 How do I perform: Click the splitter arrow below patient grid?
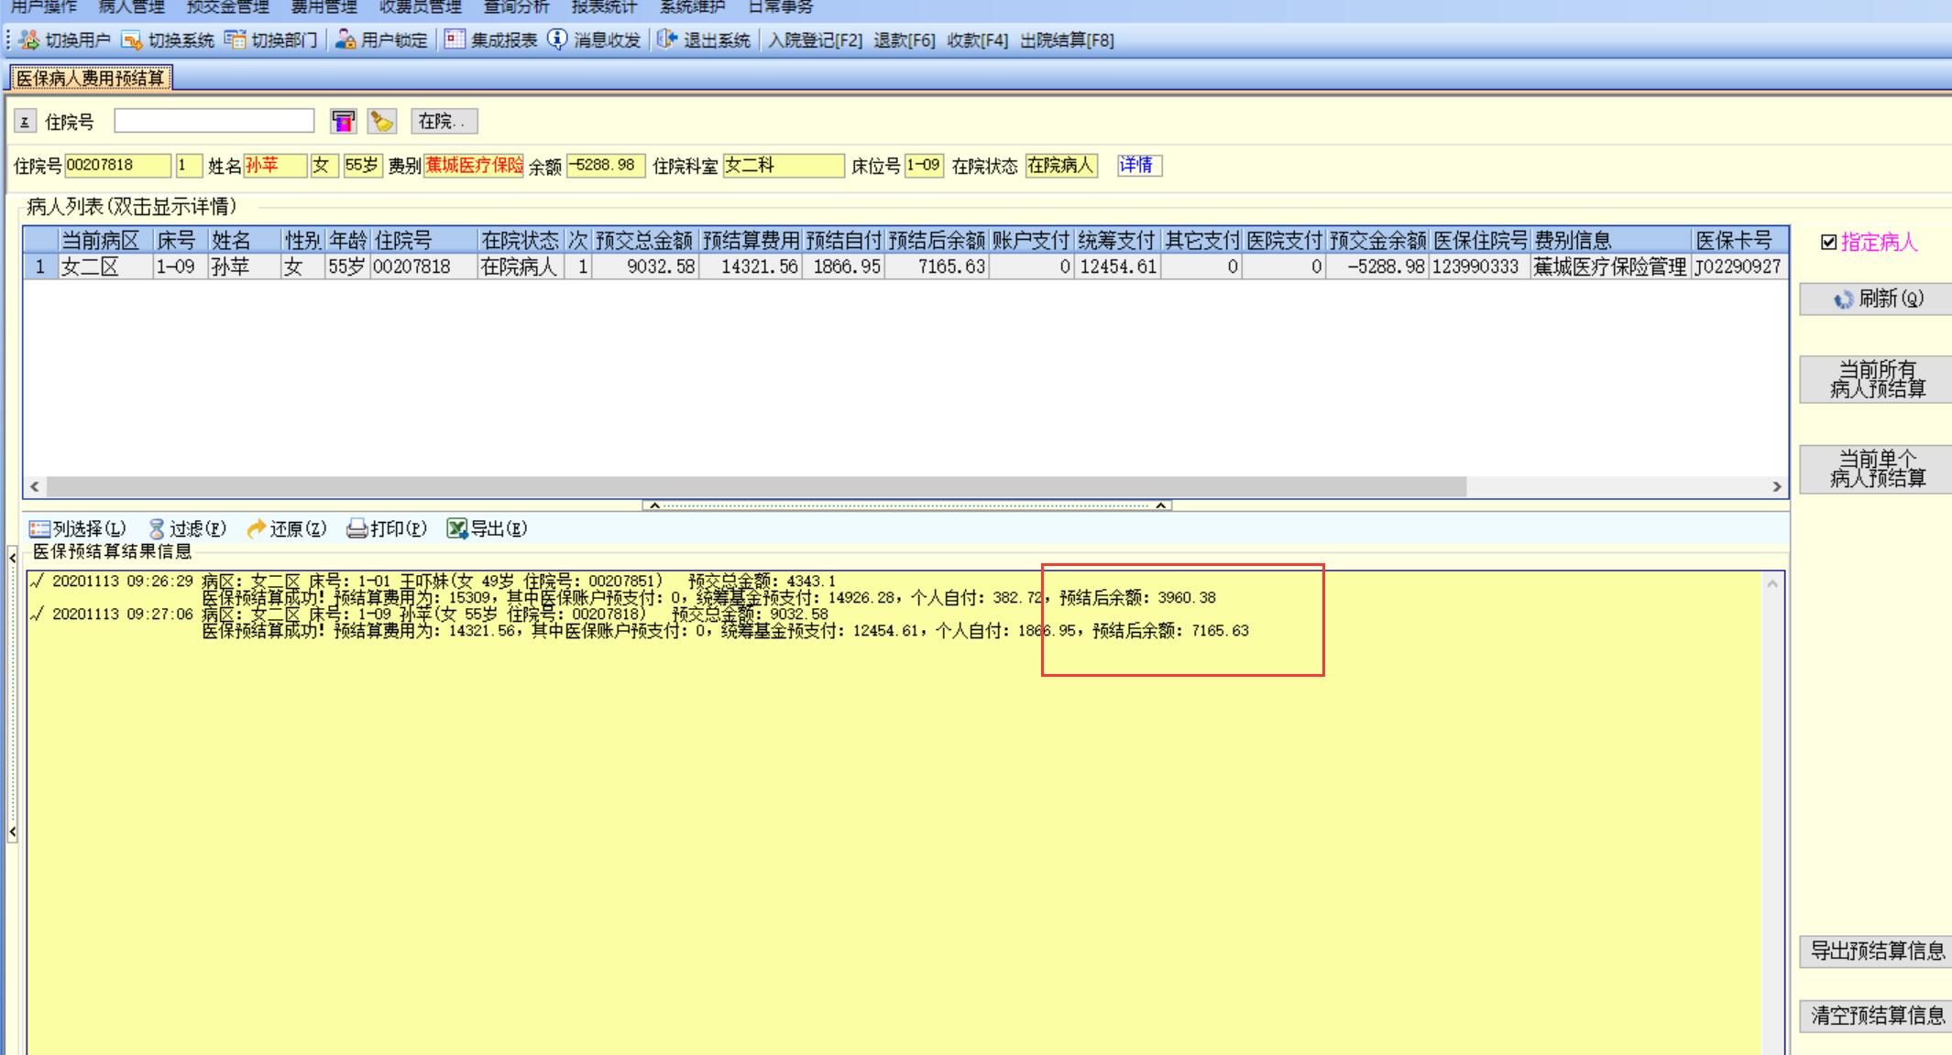[654, 505]
